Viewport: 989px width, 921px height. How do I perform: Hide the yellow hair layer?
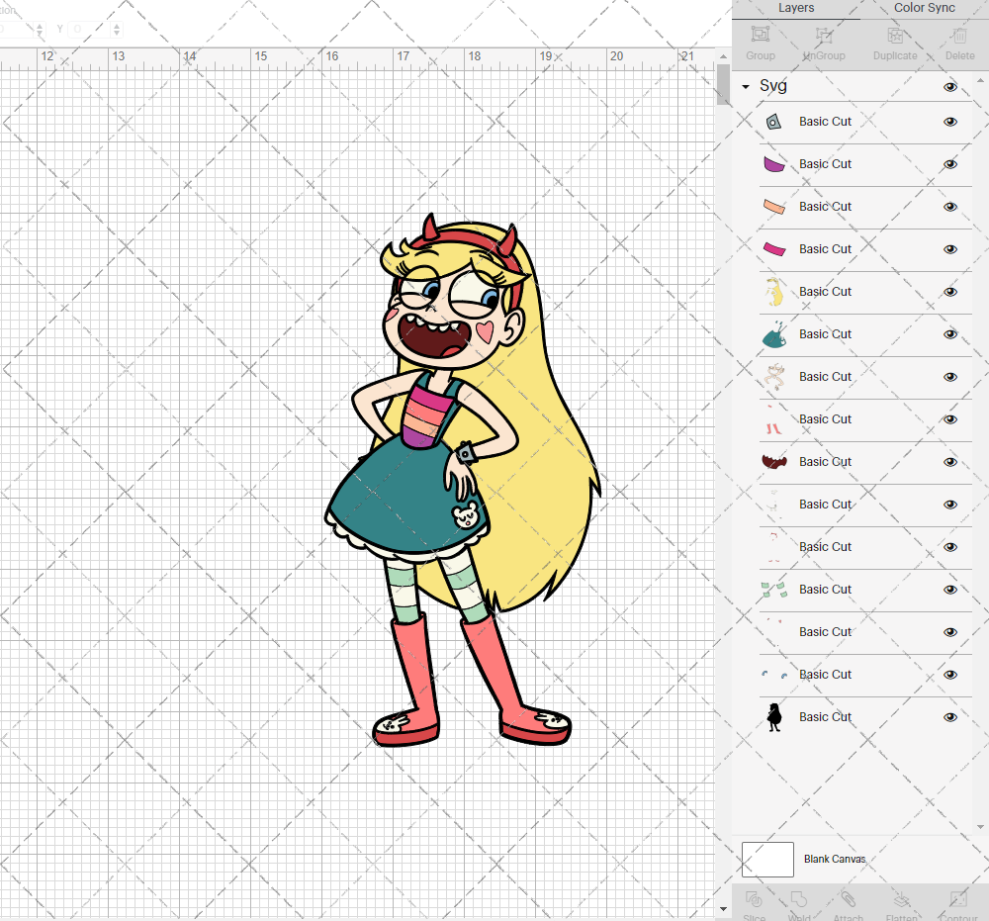tap(949, 292)
